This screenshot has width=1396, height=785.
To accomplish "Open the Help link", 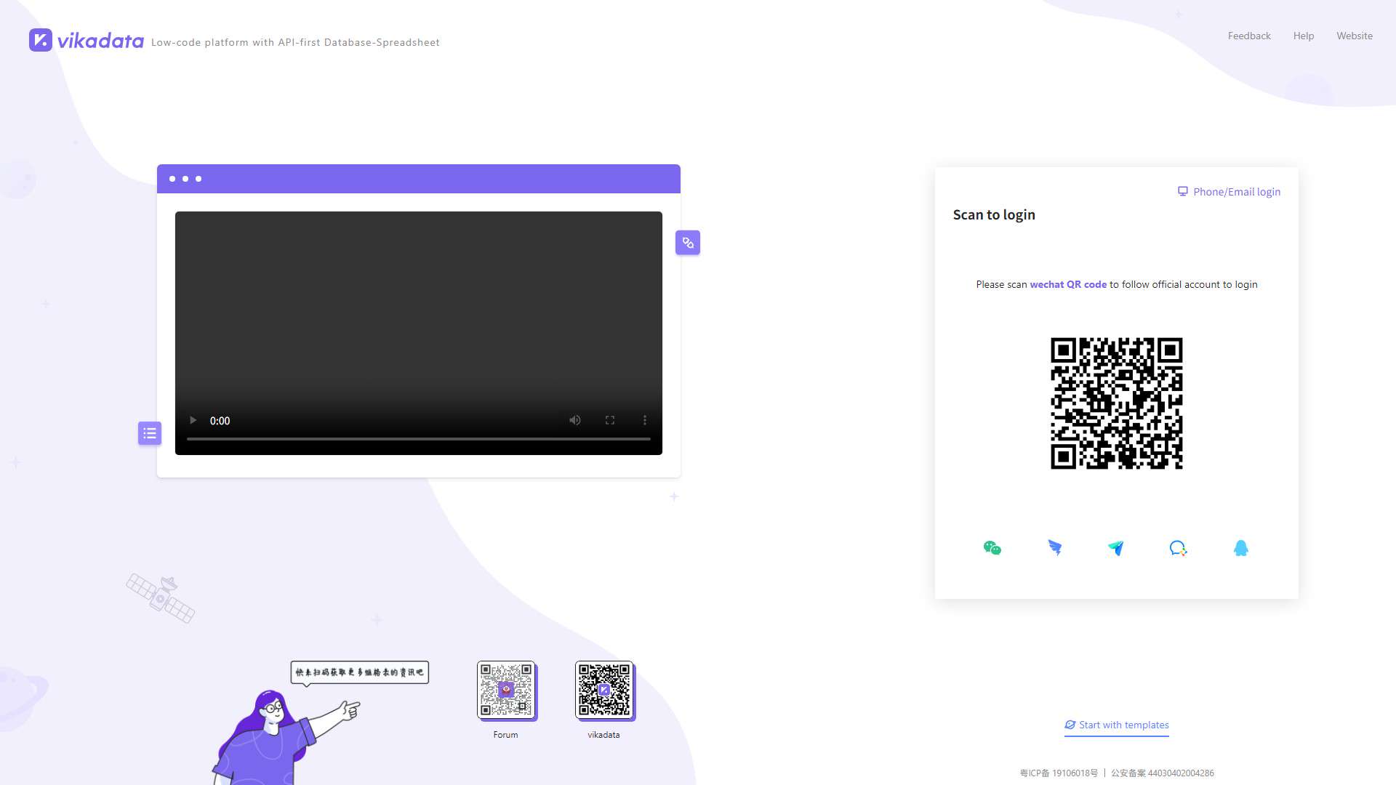I will (x=1304, y=36).
